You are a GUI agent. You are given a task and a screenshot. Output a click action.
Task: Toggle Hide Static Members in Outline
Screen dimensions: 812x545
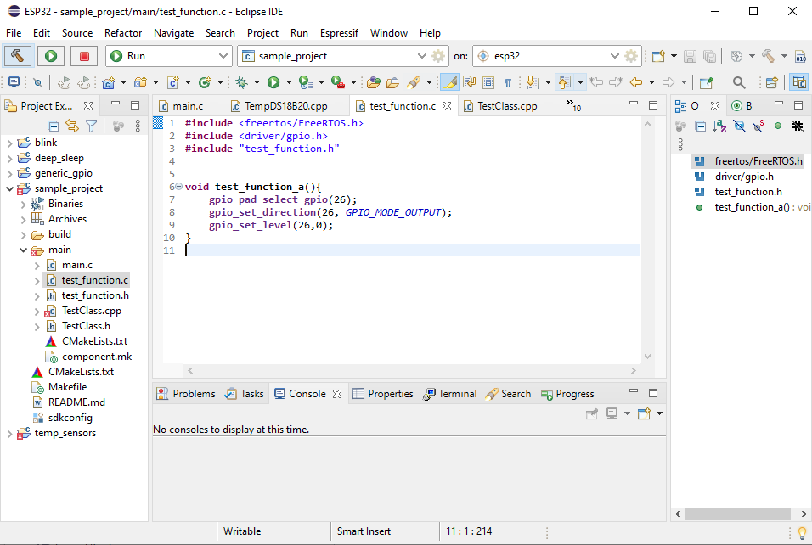758,126
